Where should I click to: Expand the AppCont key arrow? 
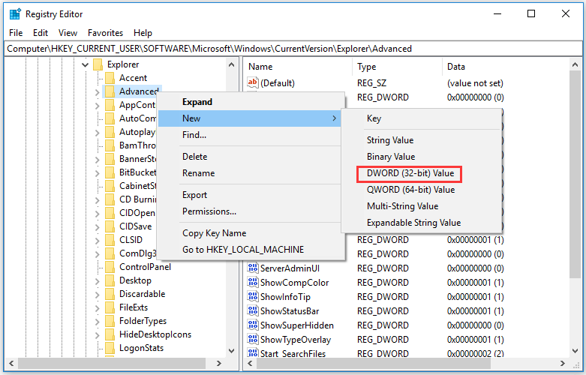98,106
